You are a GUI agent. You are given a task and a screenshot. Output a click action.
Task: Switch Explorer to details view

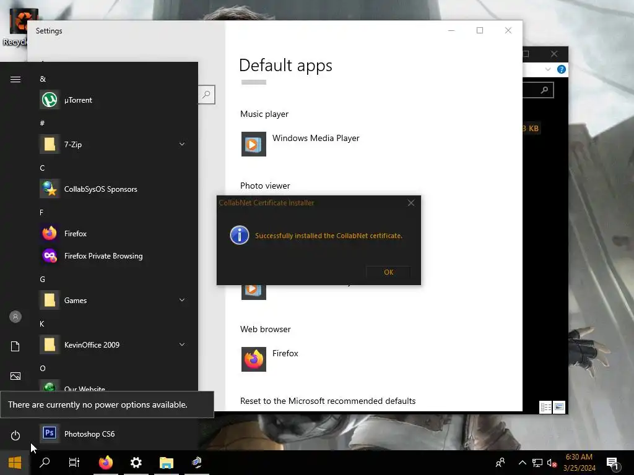pos(546,407)
